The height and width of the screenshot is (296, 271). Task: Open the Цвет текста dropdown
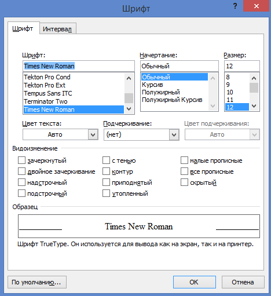point(60,134)
